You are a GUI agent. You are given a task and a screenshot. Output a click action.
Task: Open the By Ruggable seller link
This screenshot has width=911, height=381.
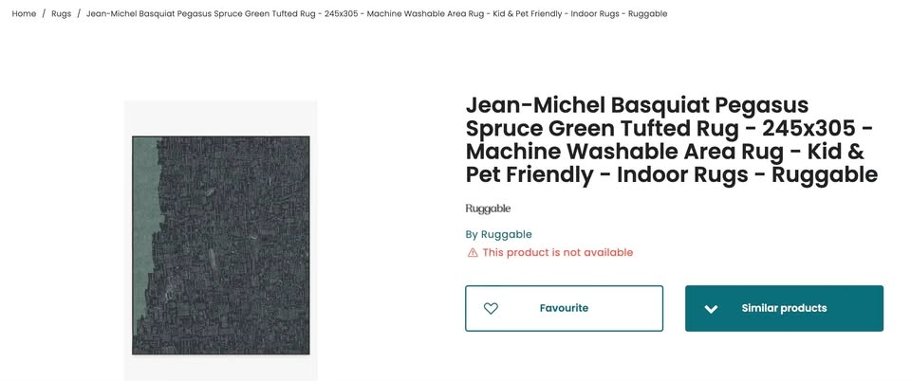pos(498,234)
